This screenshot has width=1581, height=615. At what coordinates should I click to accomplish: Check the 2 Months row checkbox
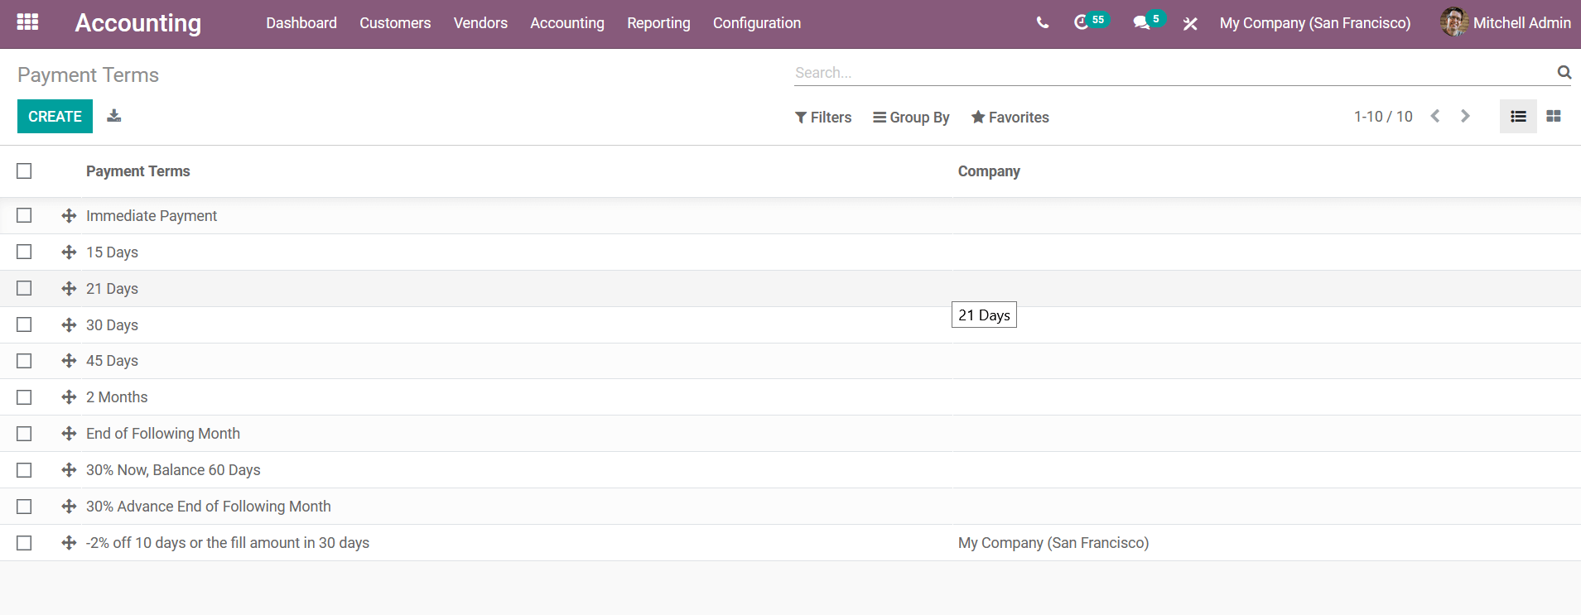point(24,397)
